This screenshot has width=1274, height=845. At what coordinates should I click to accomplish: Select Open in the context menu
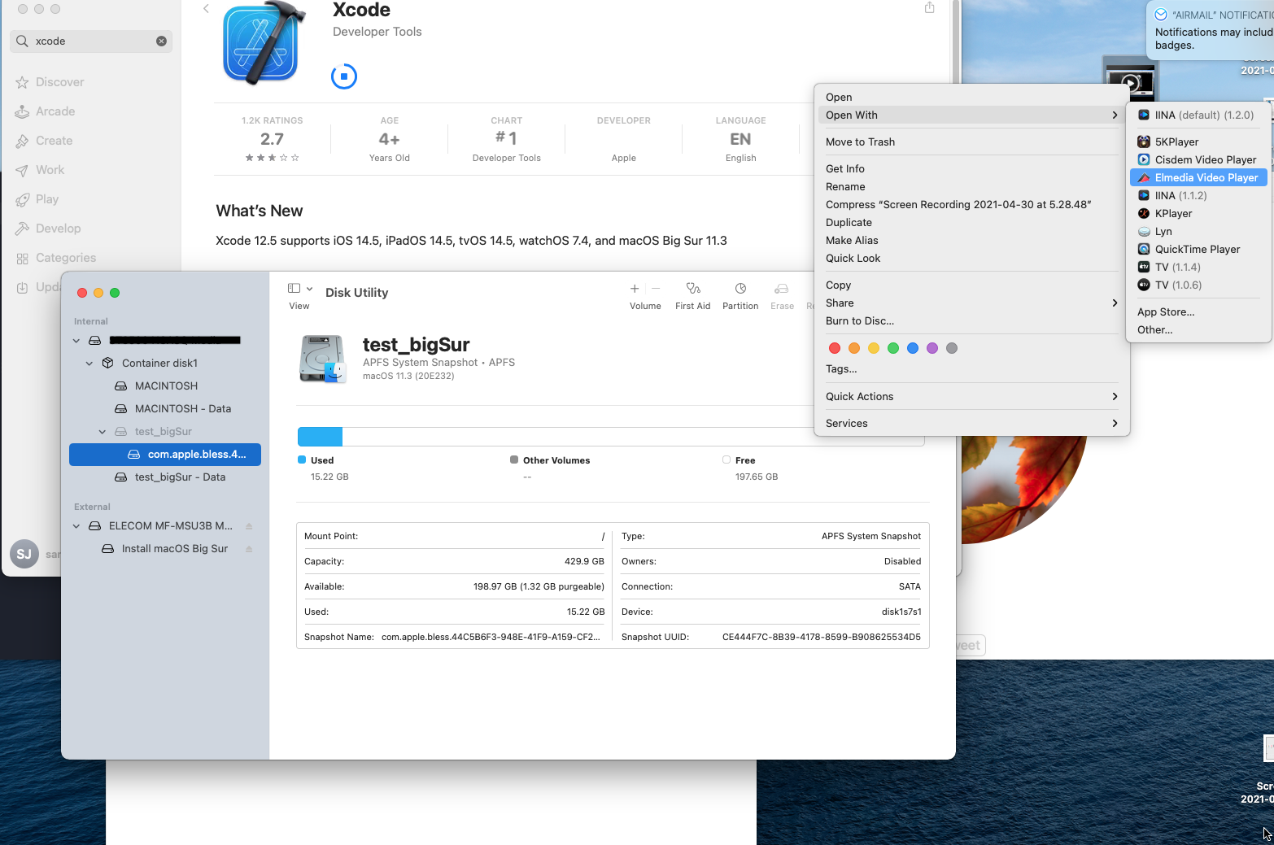pyautogui.click(x=971, y=97)
